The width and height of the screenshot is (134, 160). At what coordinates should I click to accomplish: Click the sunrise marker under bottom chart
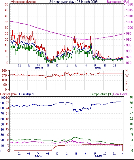(39, 156)
